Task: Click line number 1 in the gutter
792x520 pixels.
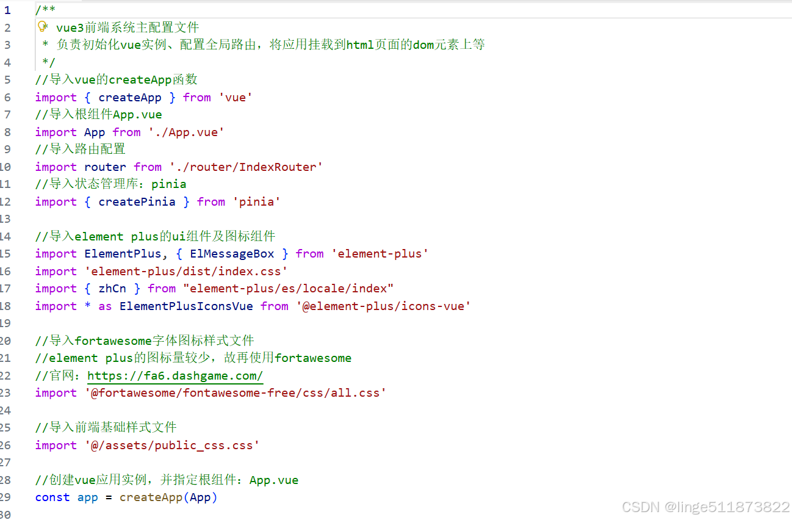Action: point(7,10)
